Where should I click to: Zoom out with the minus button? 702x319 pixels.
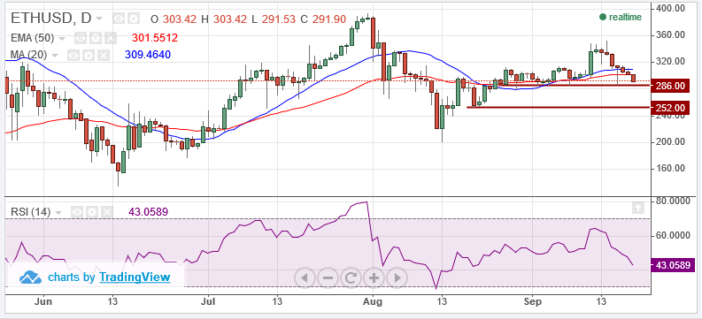328,277
